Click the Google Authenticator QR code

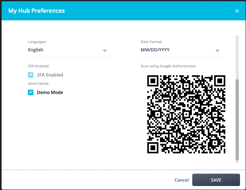186,114
